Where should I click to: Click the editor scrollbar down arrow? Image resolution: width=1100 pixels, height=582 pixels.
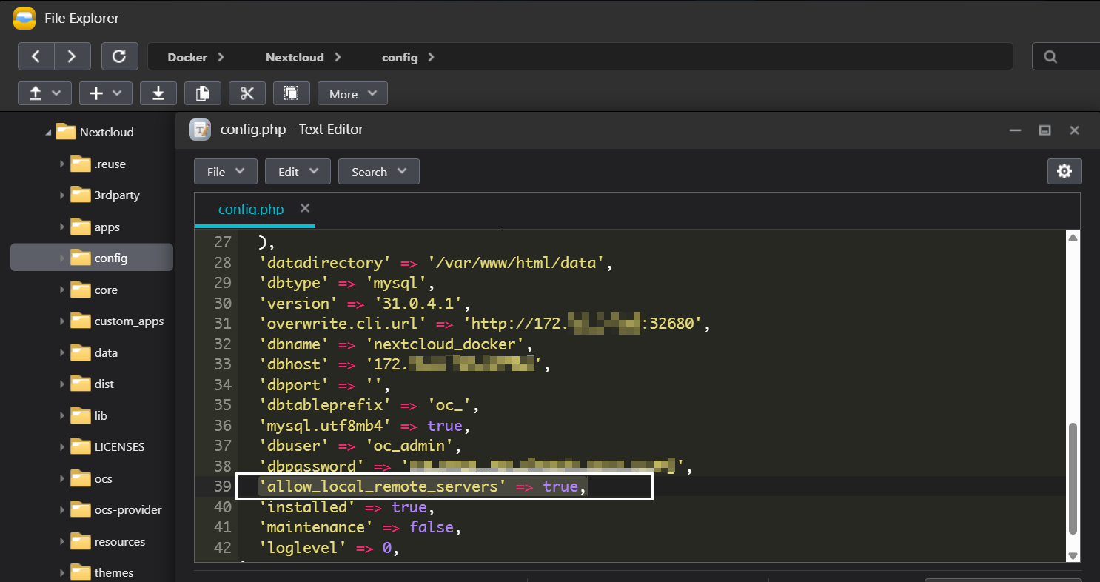1073,555
